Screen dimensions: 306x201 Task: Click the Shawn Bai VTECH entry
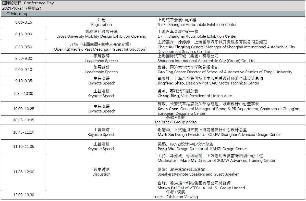[x=202, y=188]
